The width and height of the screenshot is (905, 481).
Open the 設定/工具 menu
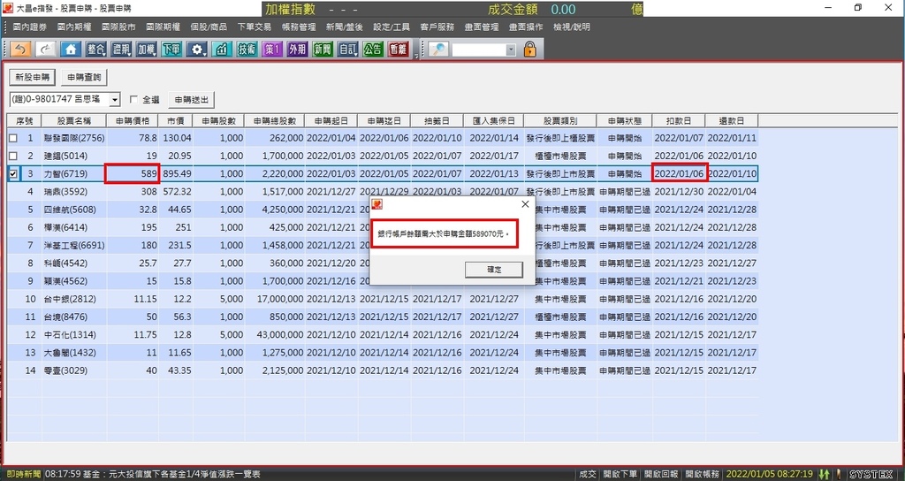coord(392,27)
